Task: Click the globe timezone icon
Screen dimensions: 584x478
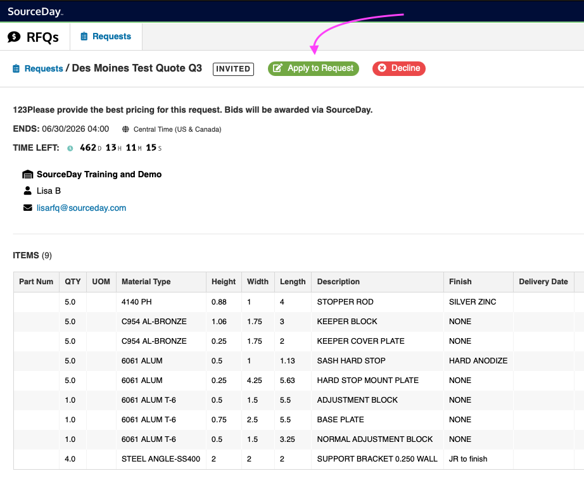Action: coord(126,129)
